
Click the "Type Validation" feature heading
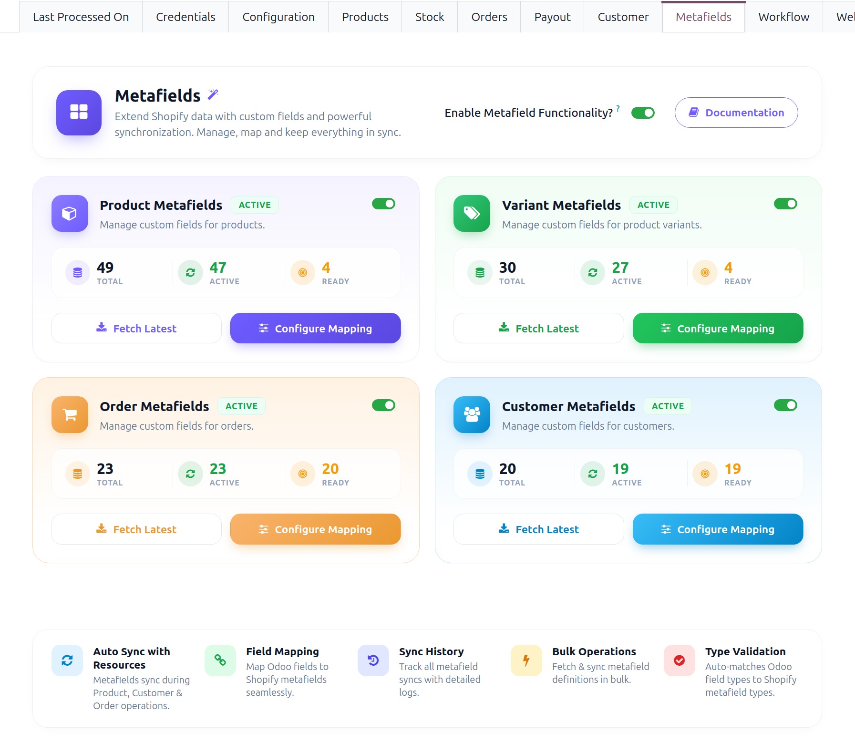pos(745,651)
